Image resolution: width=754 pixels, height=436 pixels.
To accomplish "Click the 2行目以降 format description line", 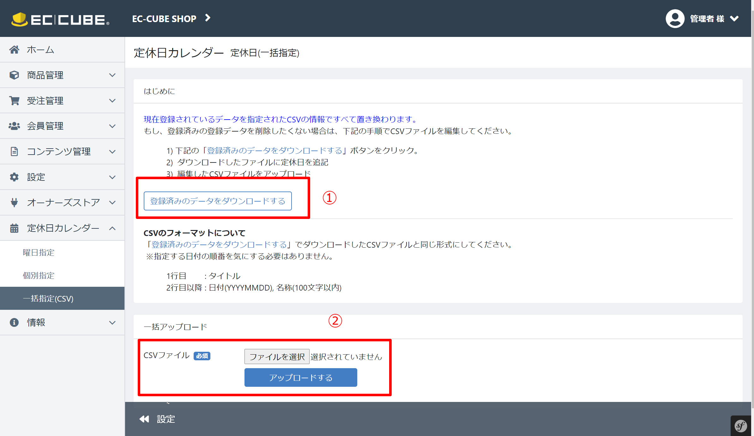I will click(x=254, y=287).
